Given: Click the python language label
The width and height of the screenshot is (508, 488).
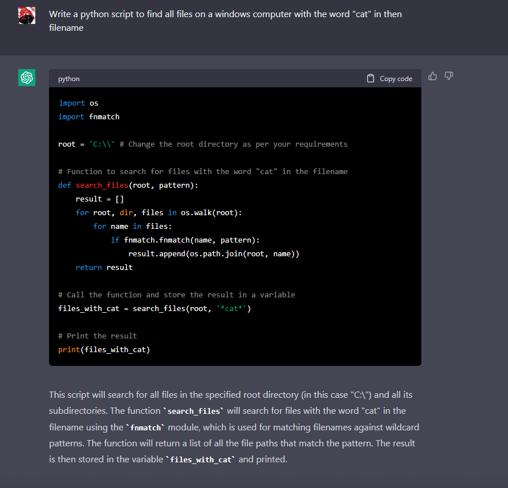Looking at the screenshot, I should (69, 79).
